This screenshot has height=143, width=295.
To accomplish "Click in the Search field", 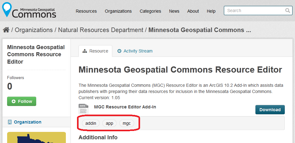I will coord(258,11).
